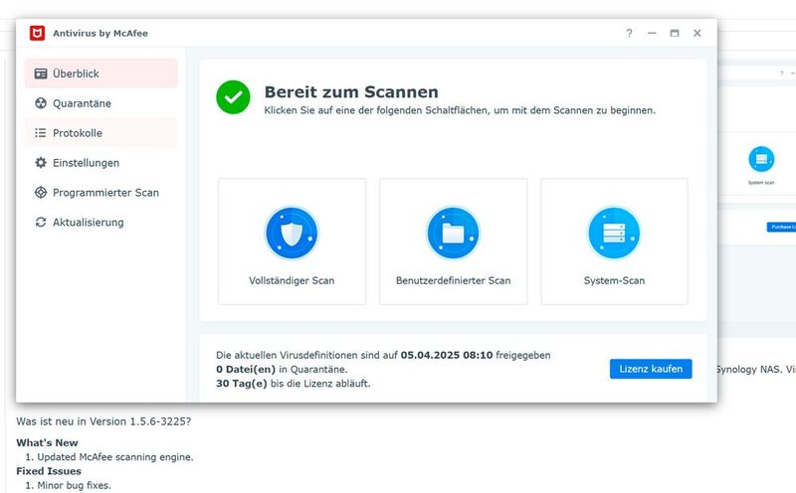Click Updated McAfee scanning engine line
This screenshot has width=796, height=493.
[115, 457]
